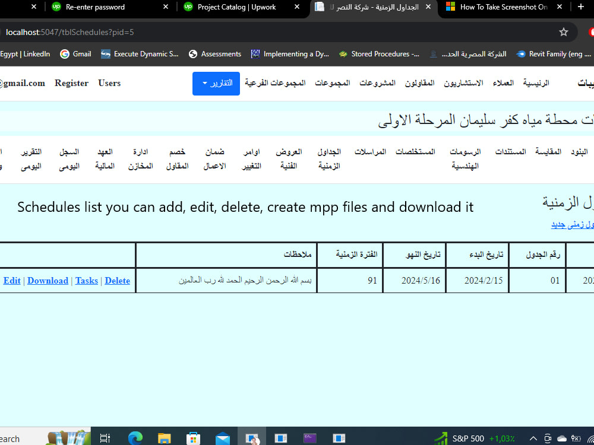
Task: Expand the التقارير dropdown button
Action: coord(216,83)
